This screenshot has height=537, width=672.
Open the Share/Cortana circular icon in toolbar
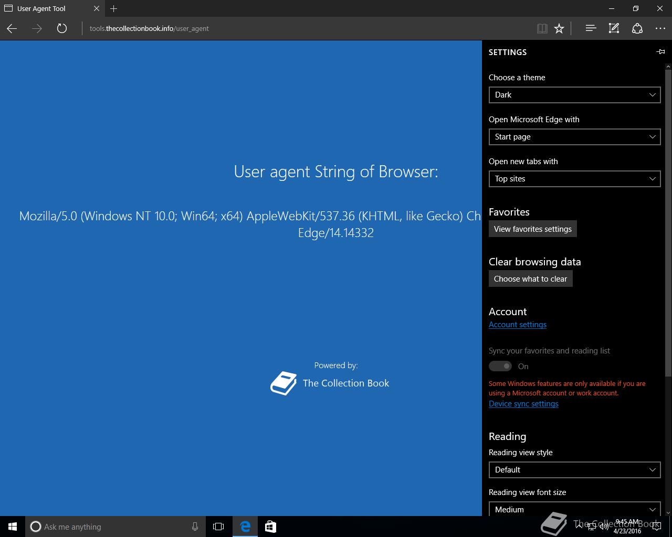tap(637, 29)
